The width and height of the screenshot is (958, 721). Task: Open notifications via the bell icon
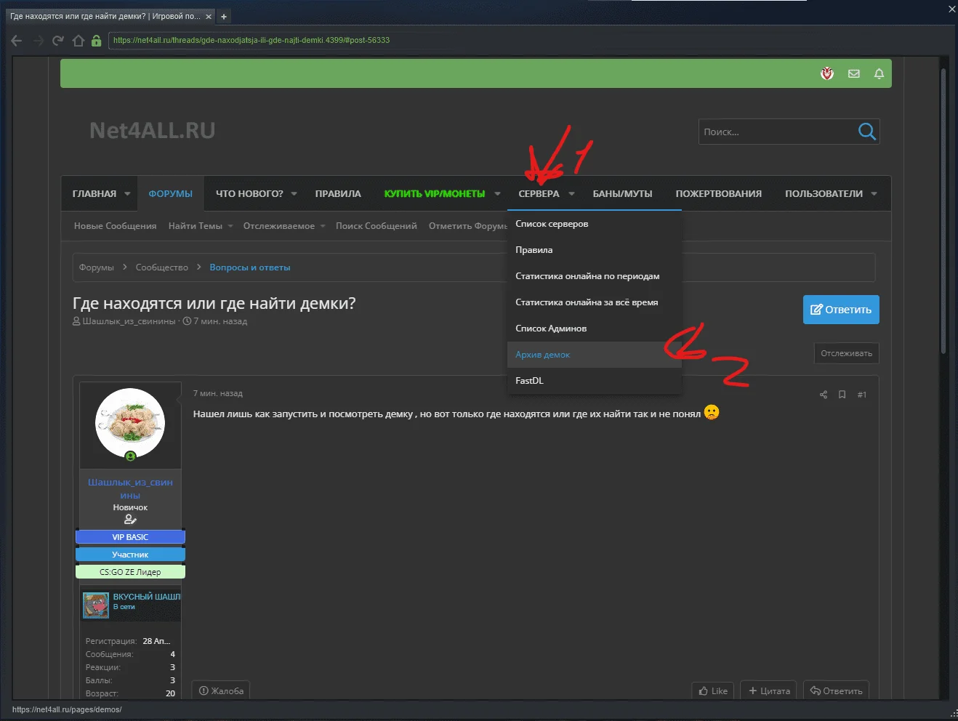click(x=879, y=73)
